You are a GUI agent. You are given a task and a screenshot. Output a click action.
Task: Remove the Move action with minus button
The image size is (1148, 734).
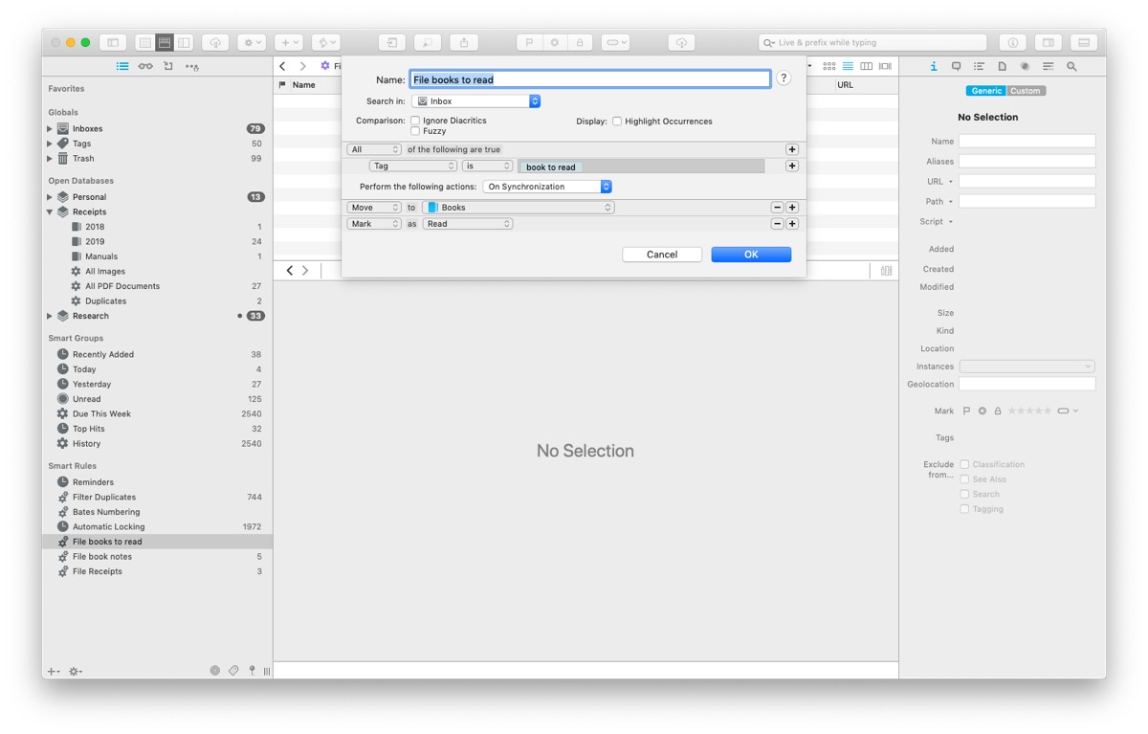(x=777, y=207)
